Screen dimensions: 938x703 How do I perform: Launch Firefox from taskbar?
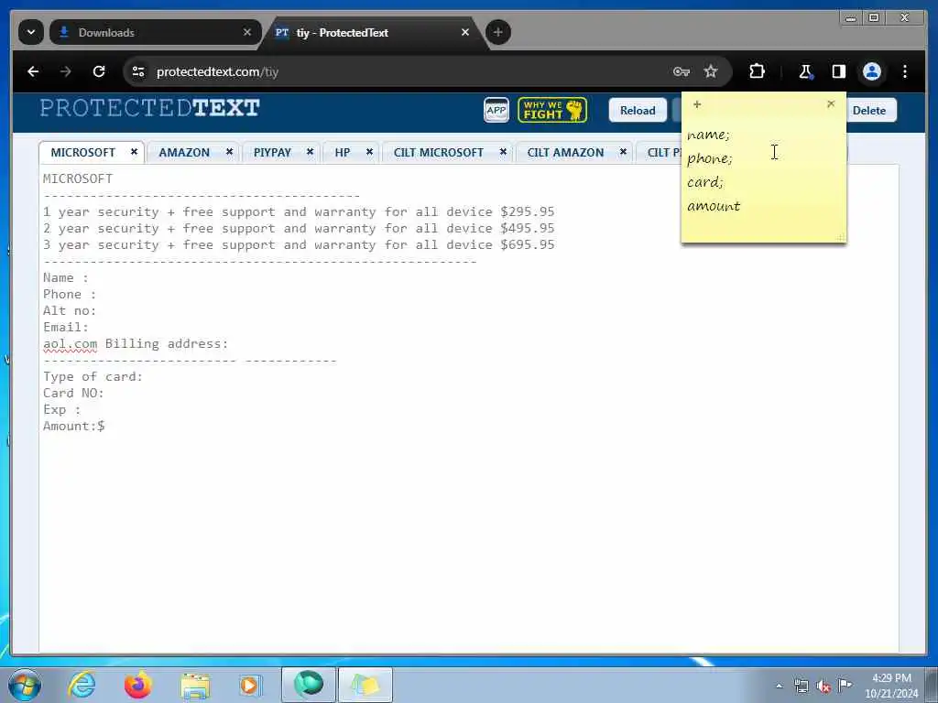[137, 685]
